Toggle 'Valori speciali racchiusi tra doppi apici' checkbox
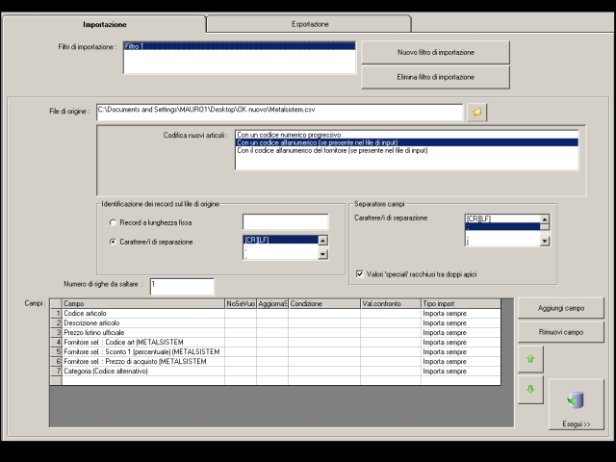This screenshot has height=462, width=616. tap(361, 274)
